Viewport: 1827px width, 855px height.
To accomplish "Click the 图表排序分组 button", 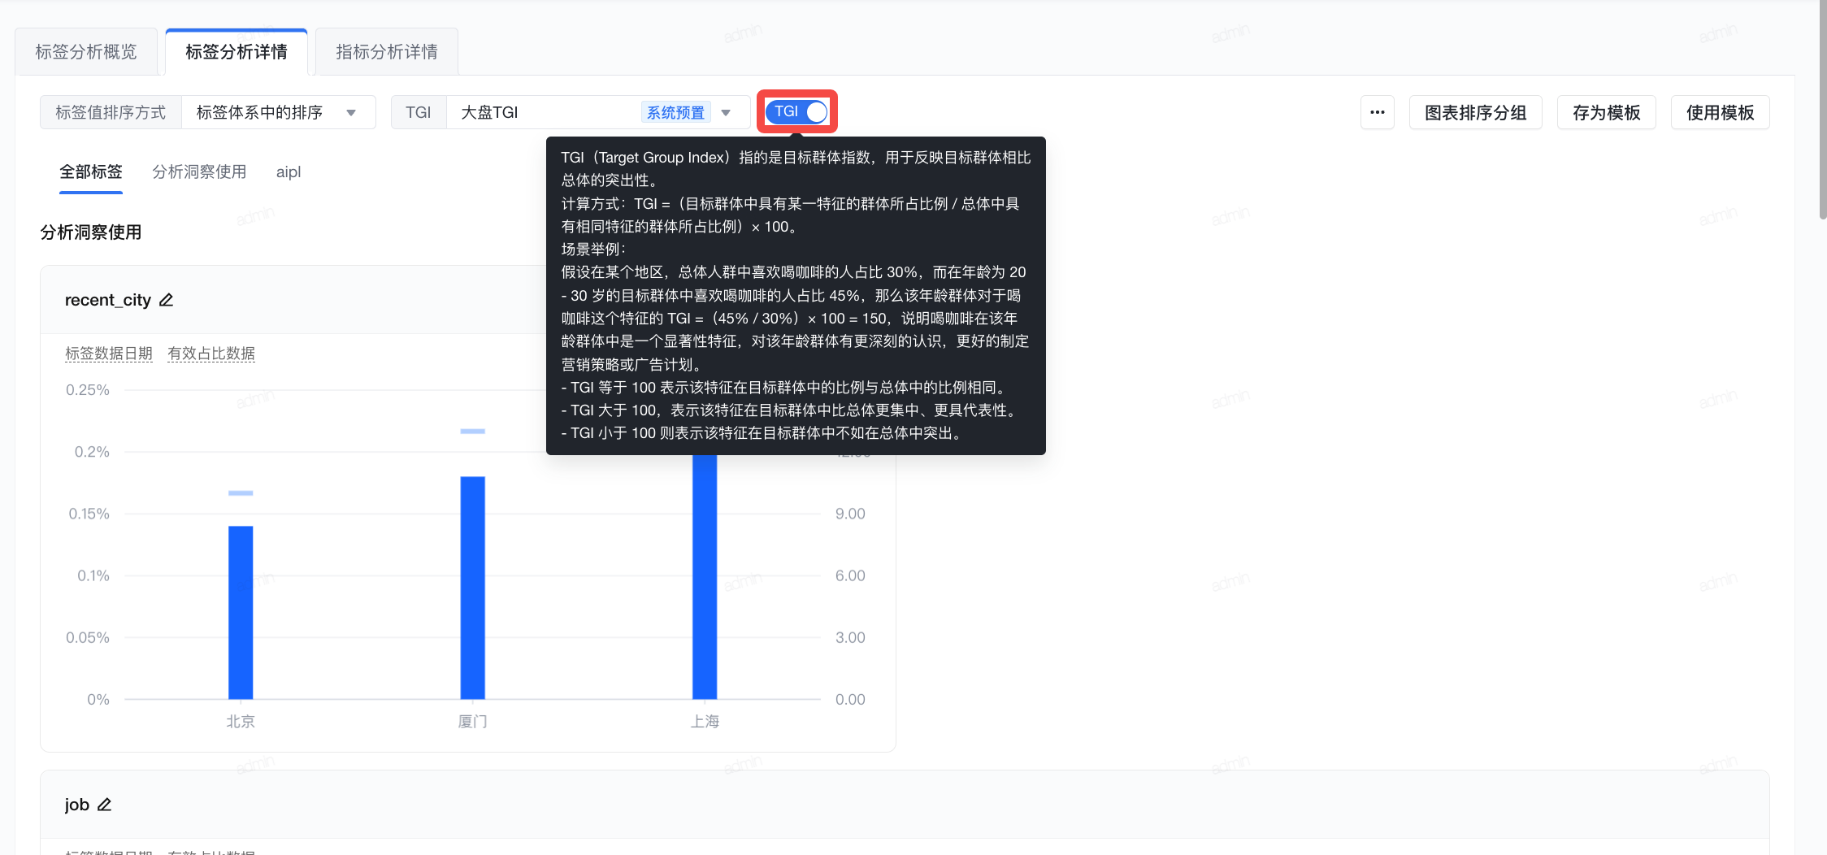I will tap(1476, 112).
